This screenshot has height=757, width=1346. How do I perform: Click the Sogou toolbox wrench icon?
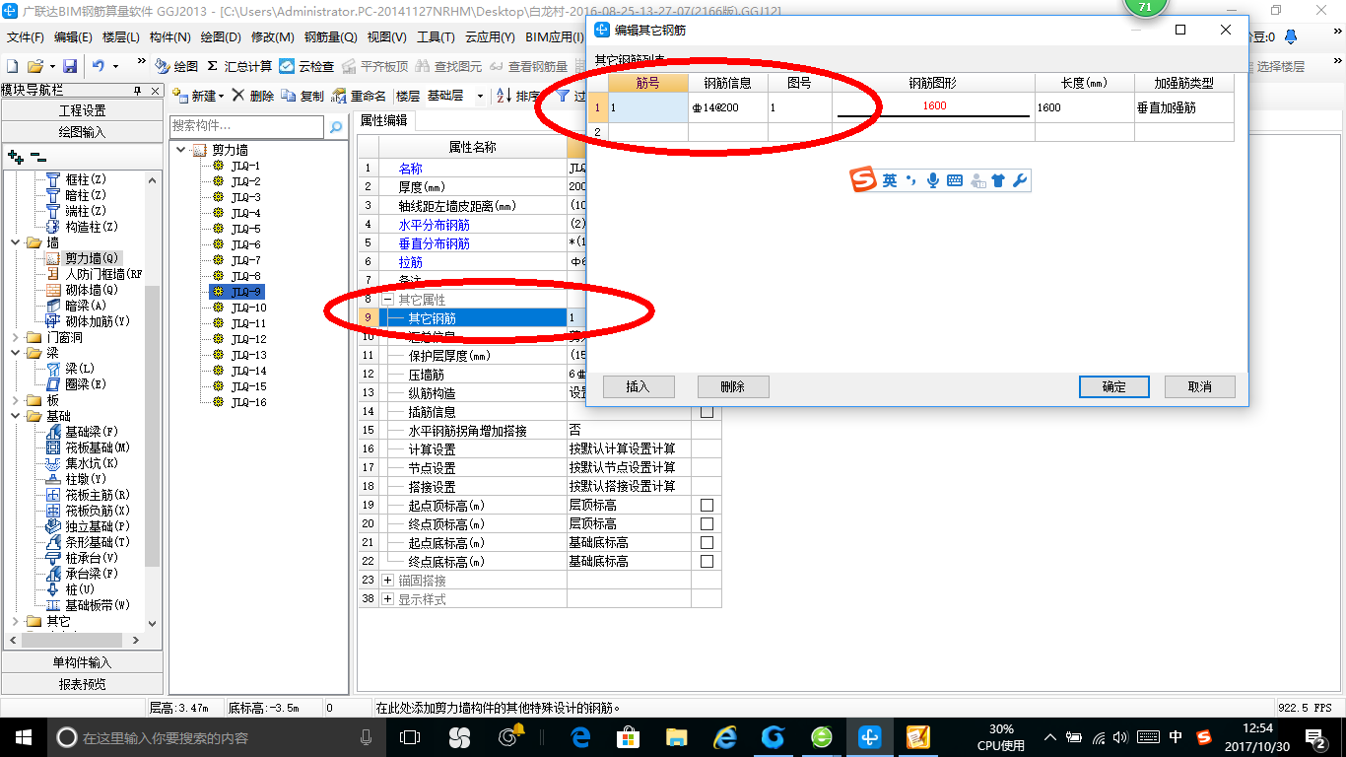click(x=1020, y=180)
